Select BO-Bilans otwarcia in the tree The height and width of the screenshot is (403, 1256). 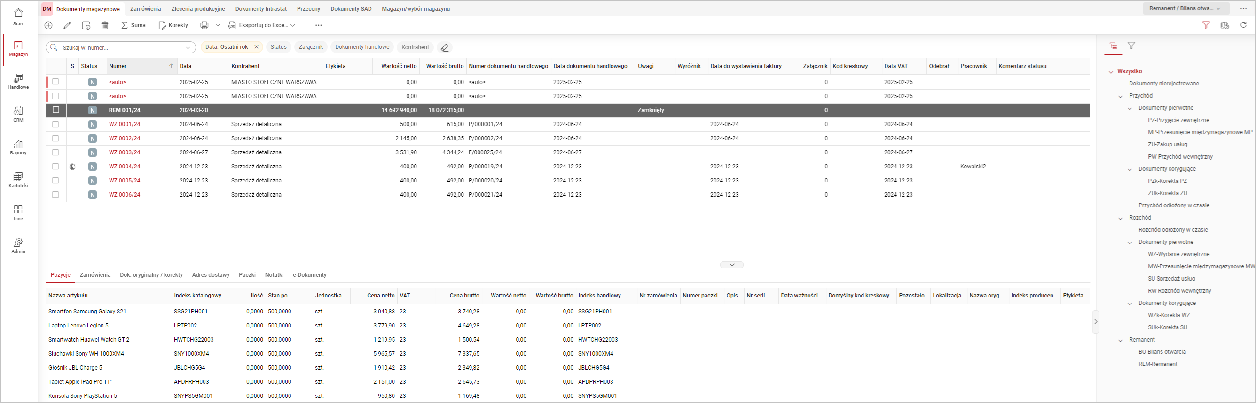pos(1162,352)
